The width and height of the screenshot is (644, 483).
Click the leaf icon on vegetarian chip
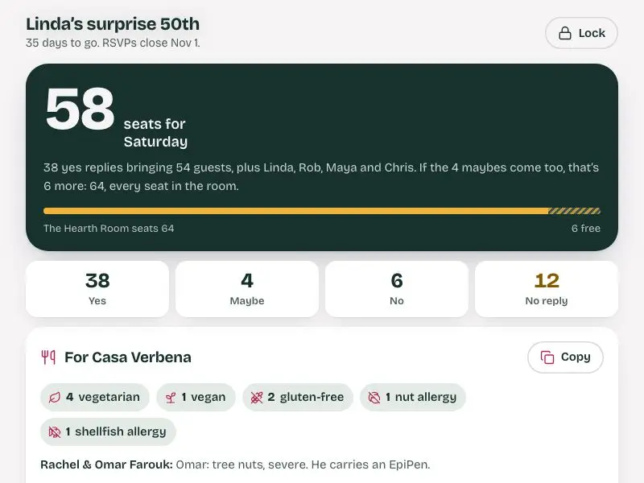[x=55, y=398]
